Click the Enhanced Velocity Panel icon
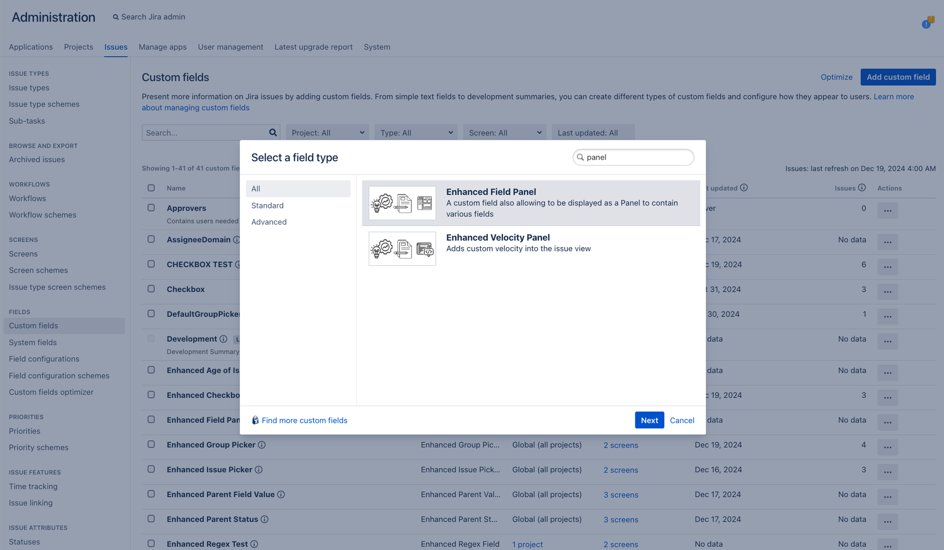 click(x=402, y=248)
